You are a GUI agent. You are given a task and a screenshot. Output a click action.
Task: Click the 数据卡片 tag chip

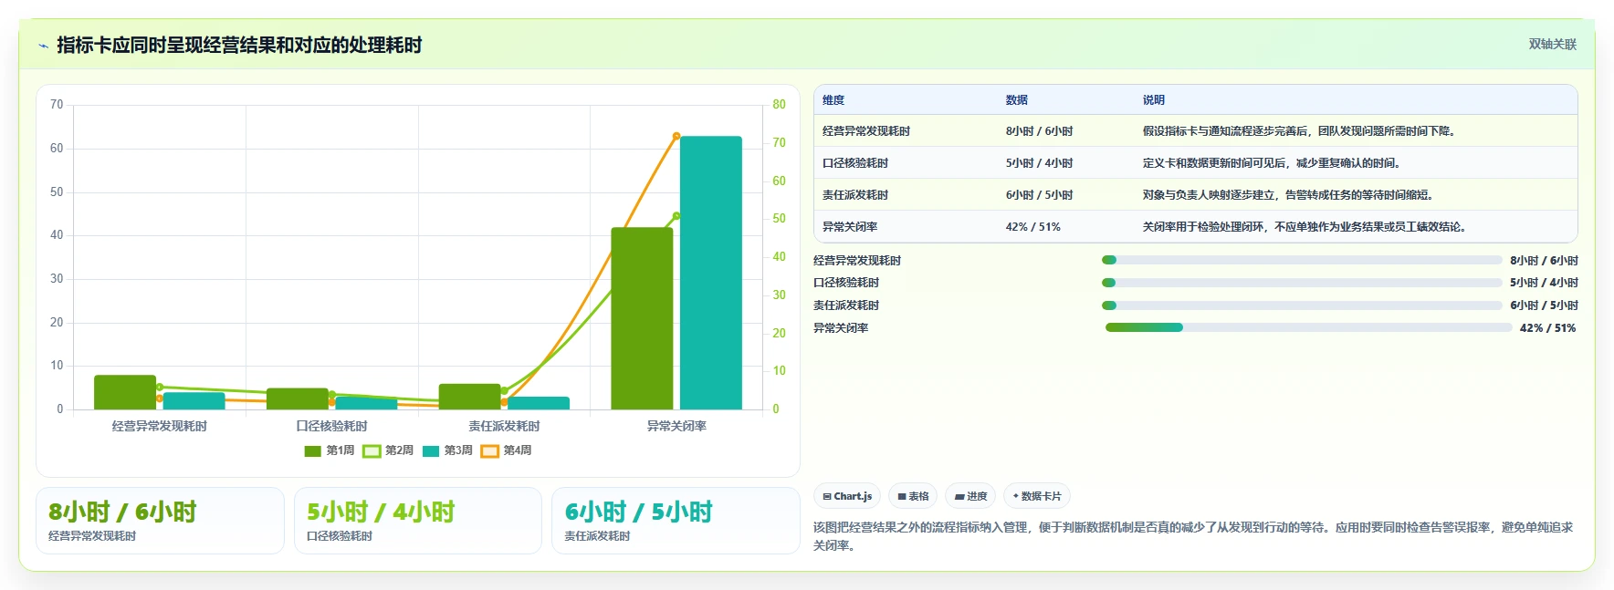pyautogui.click(x=1037, y=496)
